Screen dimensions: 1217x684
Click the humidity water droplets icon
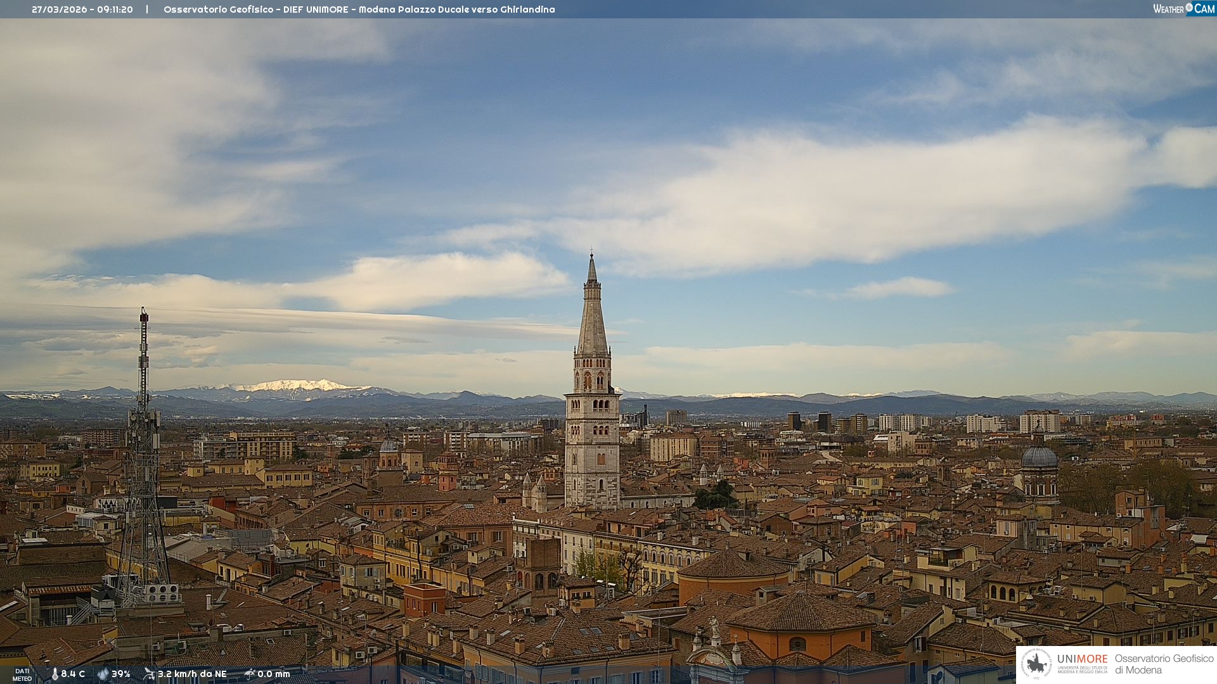pos(103,674)
